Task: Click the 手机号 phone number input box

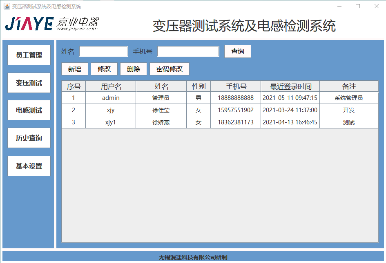Action: click(188, 51)
